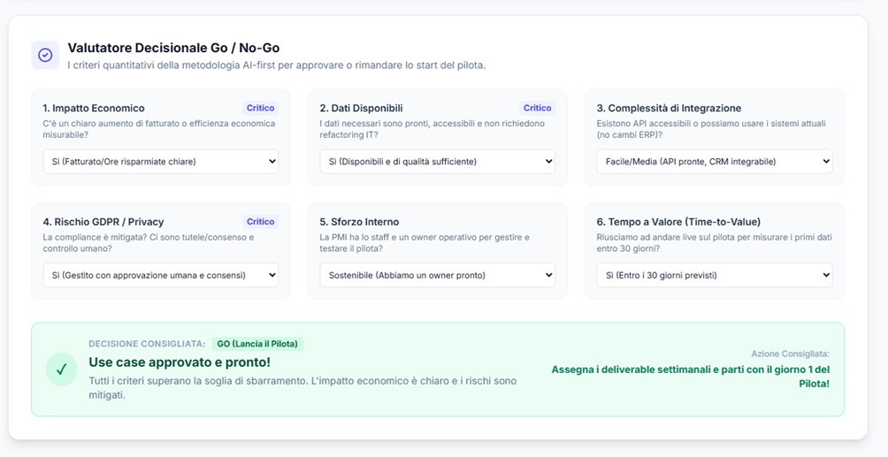The width and height of the screenshot is (888, 457).
Task: Click the heading Valutatore Decisionale Go / No-Go
Action: [x=173, y=48]
